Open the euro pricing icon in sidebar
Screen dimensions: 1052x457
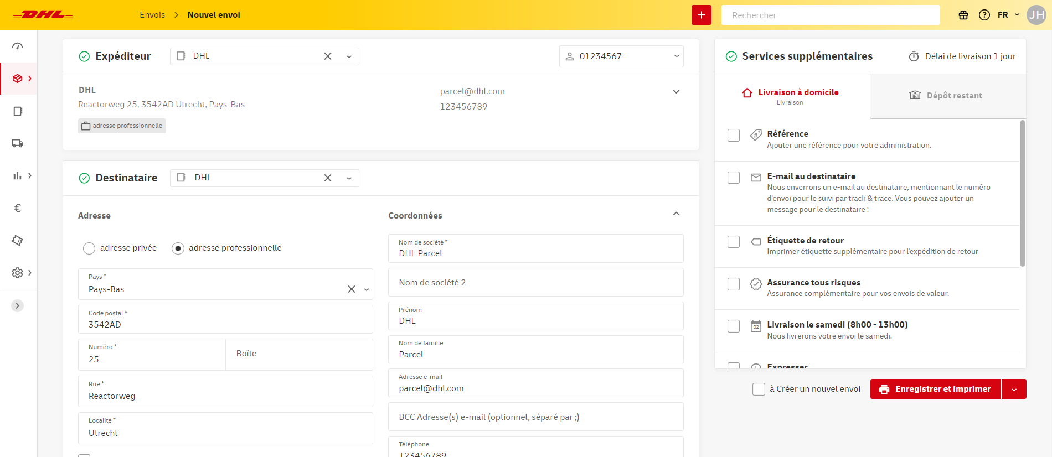(x=18, y=208)
